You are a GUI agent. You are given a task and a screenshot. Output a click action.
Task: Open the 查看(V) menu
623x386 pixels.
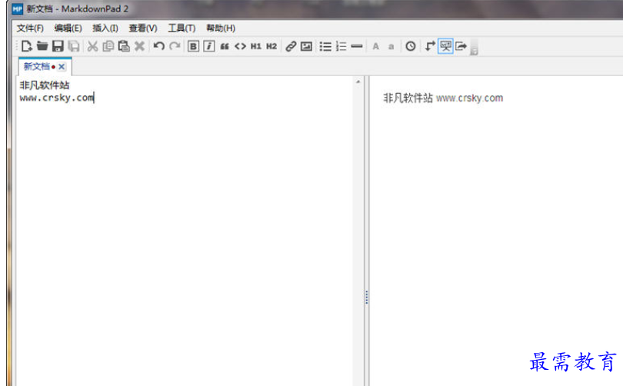click(143, 28)
